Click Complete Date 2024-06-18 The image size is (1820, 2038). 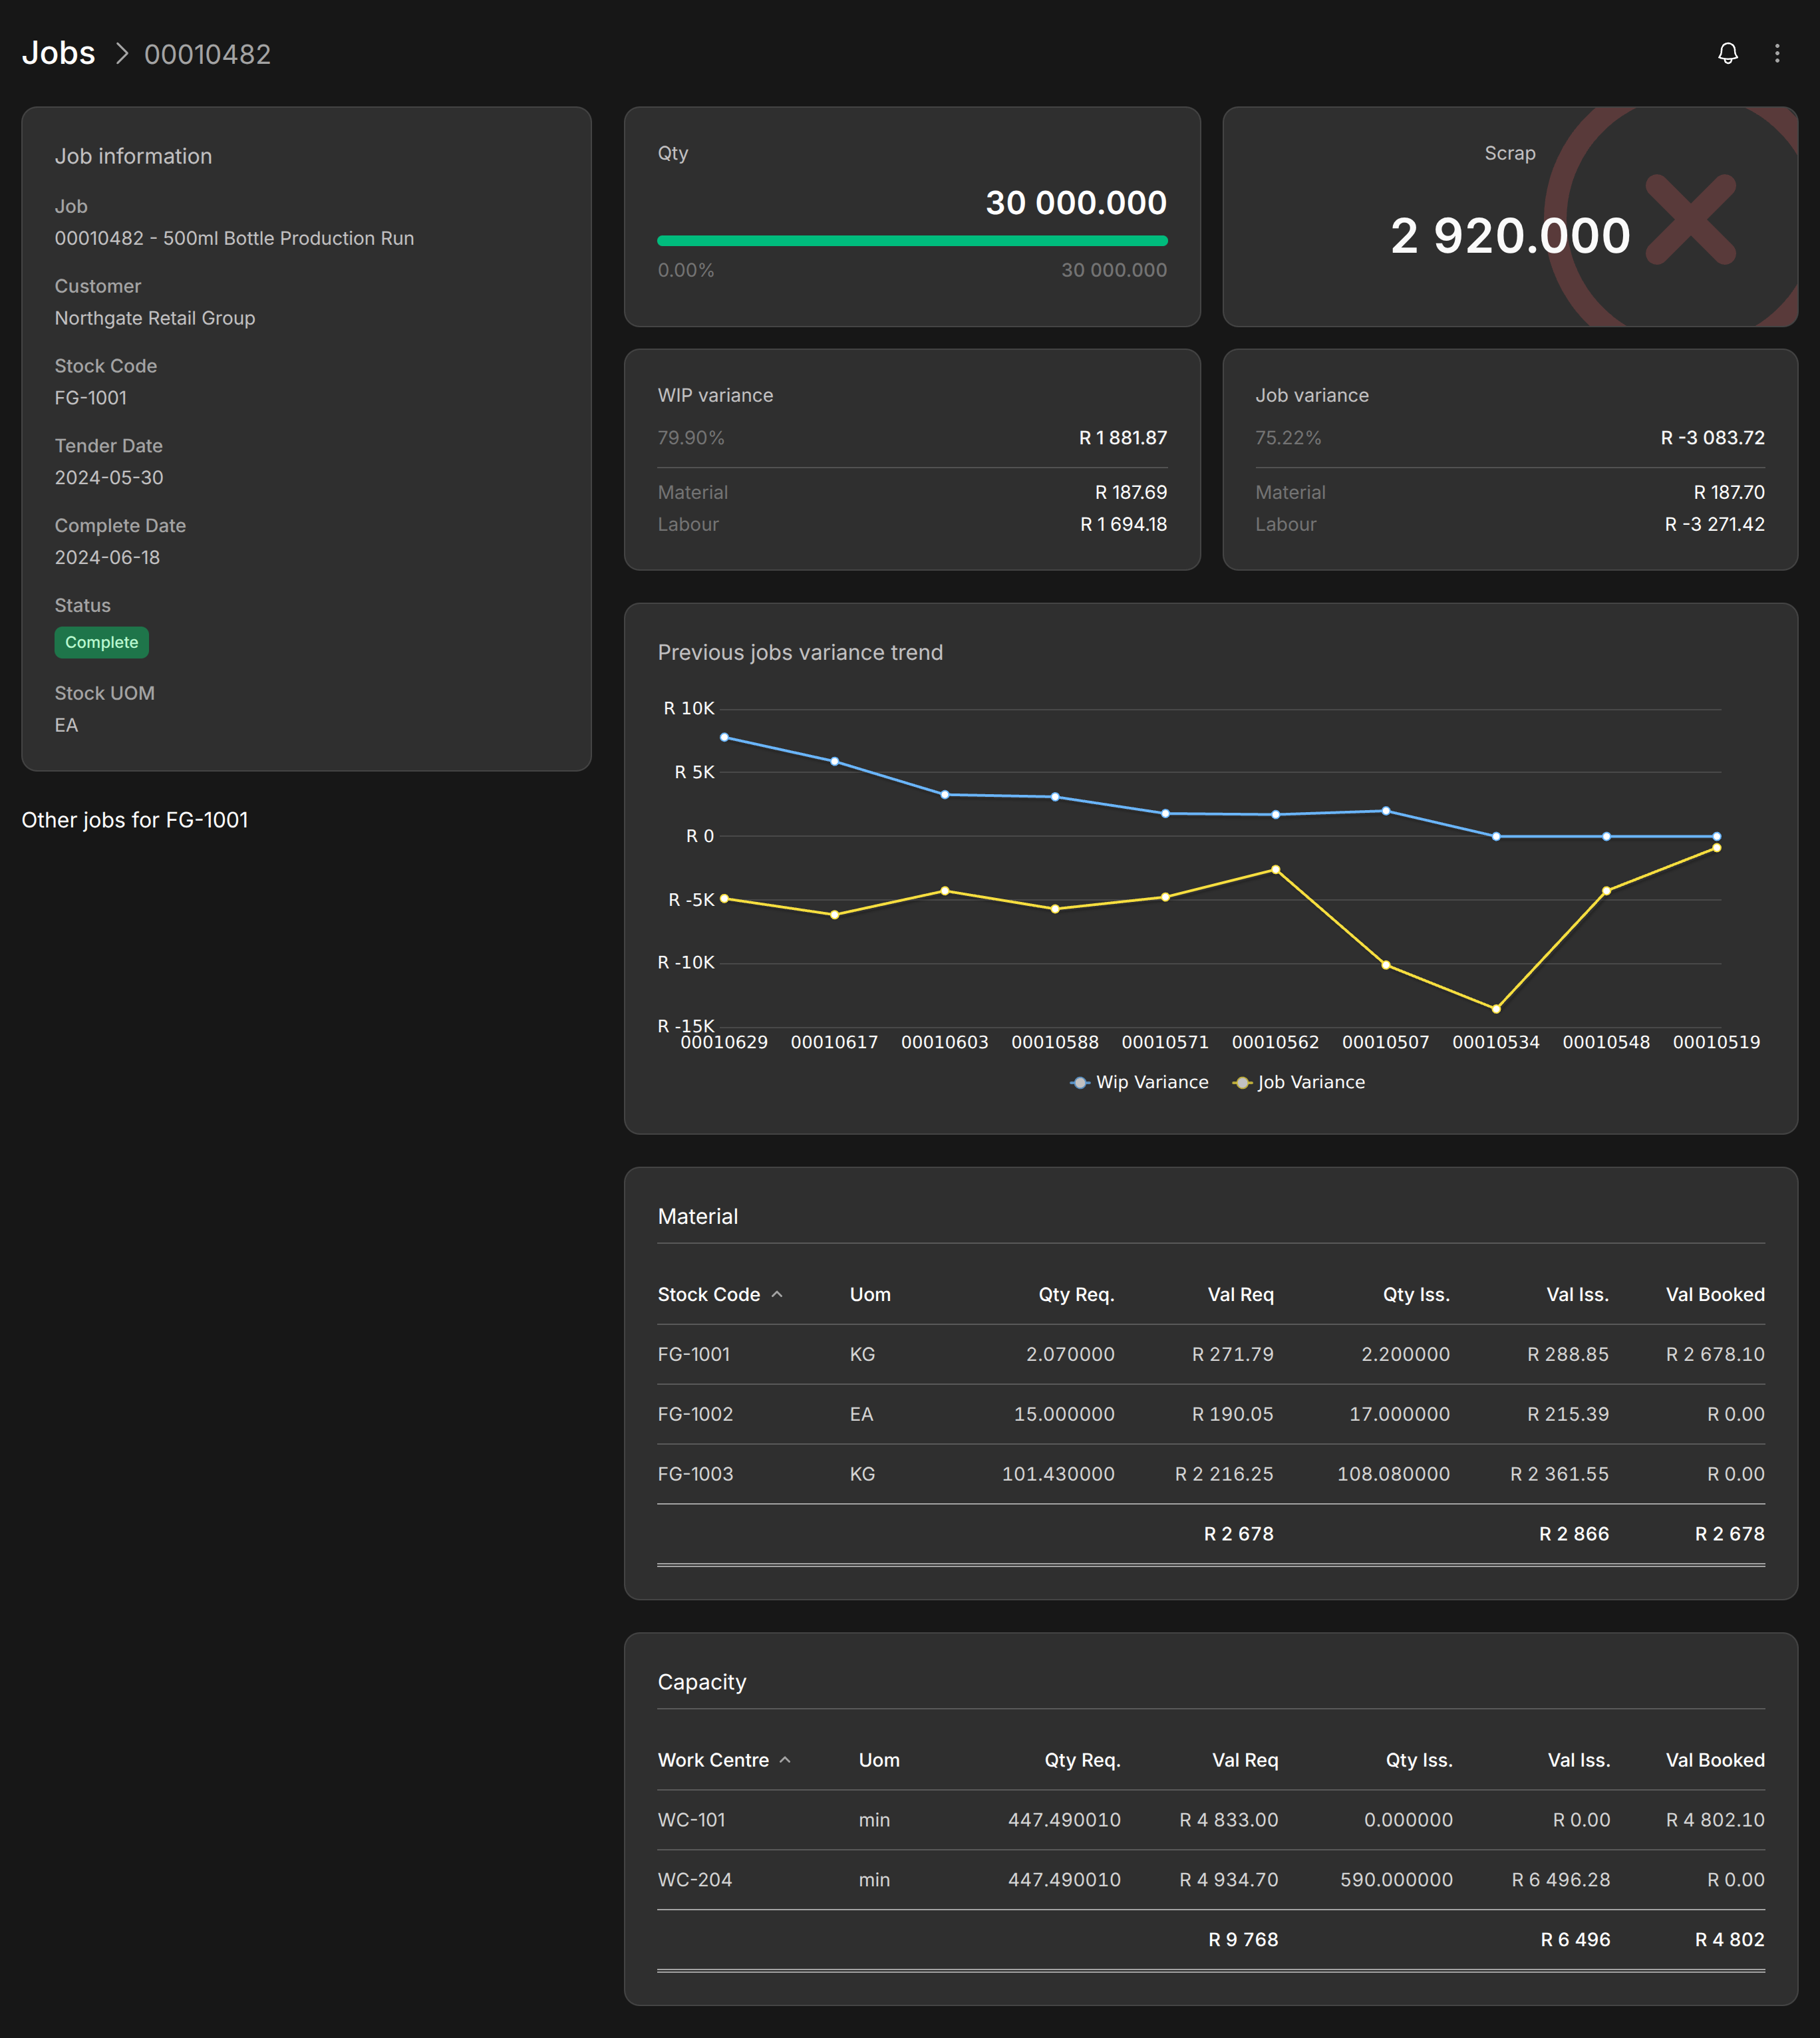tap(107, 558)
